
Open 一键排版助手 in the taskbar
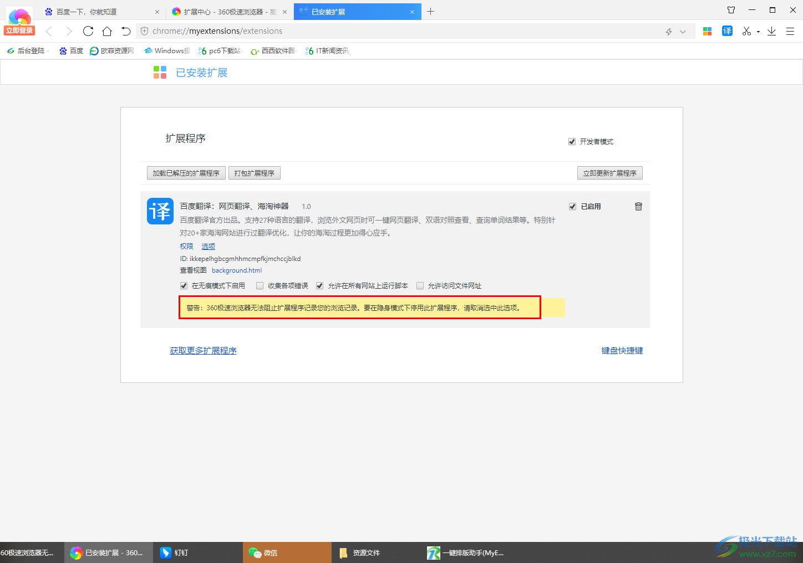point(466,552)
